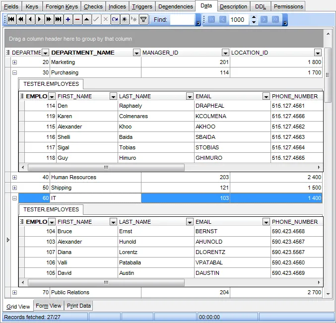This screenshot has width=336, height=323.
Task: Jump to prior page of records
Action: pos(21,19)
